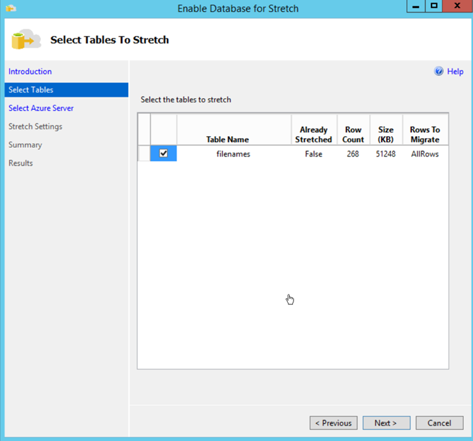Go back with the < Previous button

tap(333, 423)
